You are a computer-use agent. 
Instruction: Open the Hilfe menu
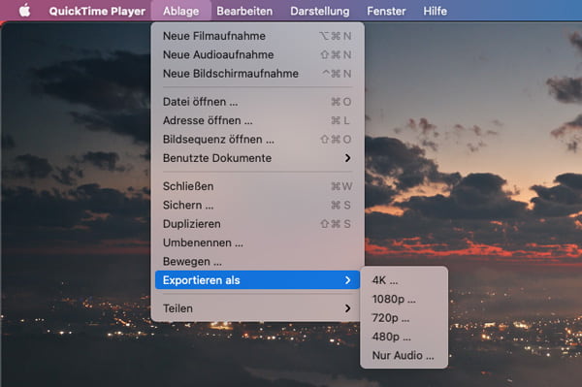[x=435, y=11]
